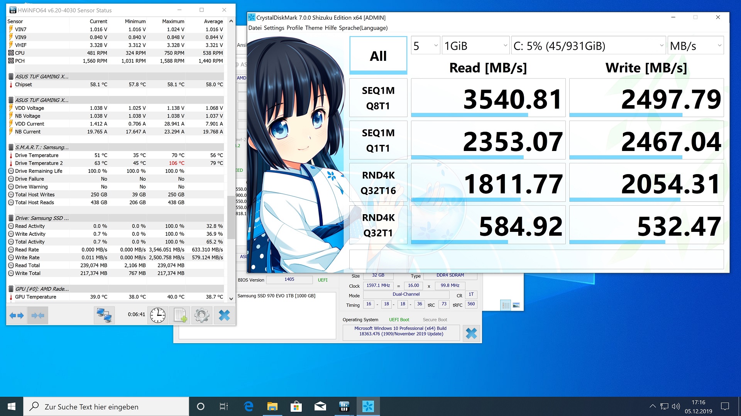Viewport: 741px width, 416px height.
Task: Open the drive selector showing C: 5%
Action: 588,46
